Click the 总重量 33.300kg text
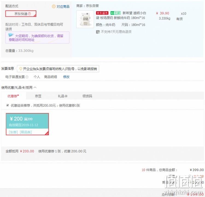The height and width of the screenshot is (197, 205). (x=19, y=51)
